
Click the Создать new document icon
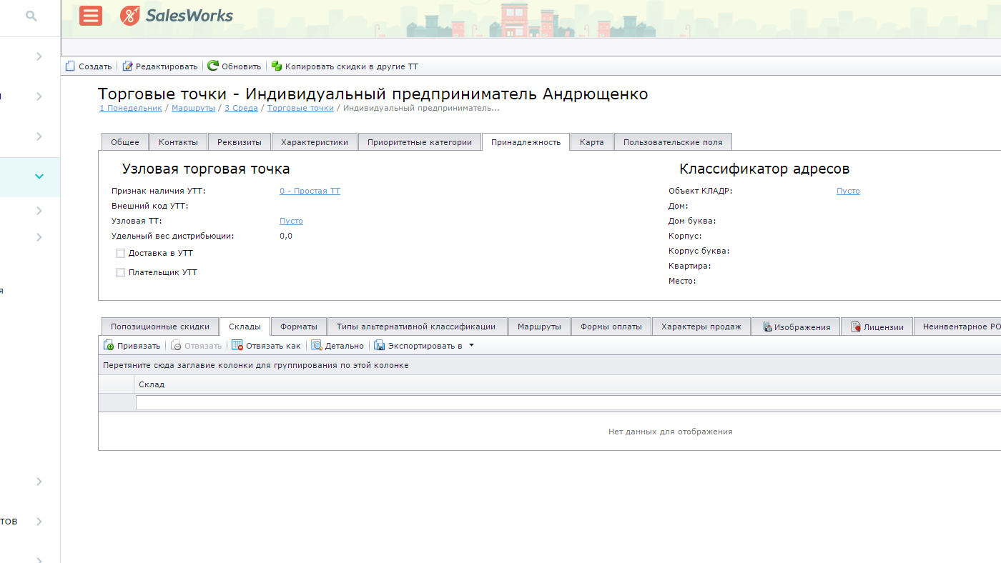click(x=70, y=66)
